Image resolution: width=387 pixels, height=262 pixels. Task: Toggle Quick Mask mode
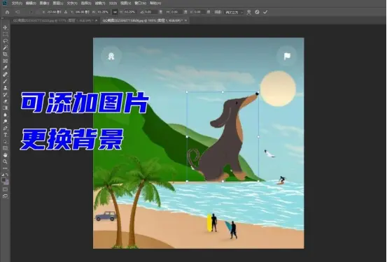pos(5,189)
